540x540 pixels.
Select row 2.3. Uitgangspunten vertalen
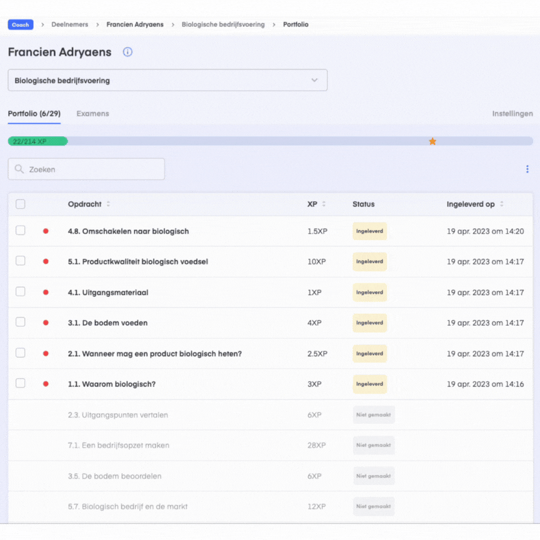coord(271,415)
